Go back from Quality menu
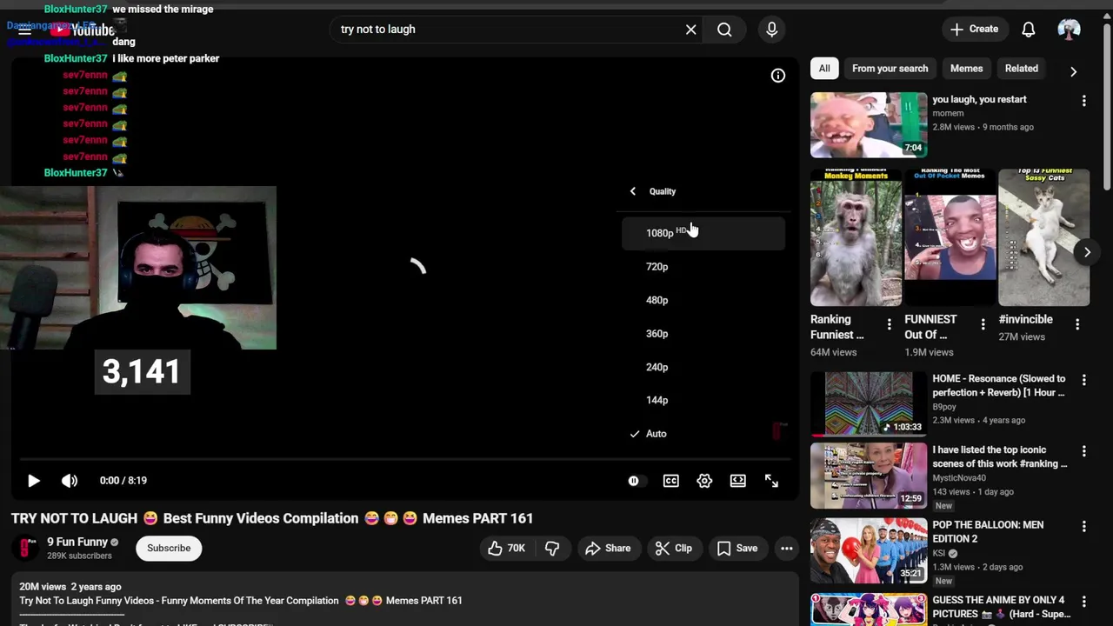Viewport: 1113px width, 626px height. point(633,191)
